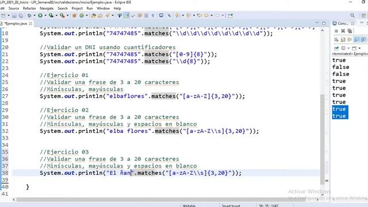
Task: Open the Window menu
Action: coord(103,8)
